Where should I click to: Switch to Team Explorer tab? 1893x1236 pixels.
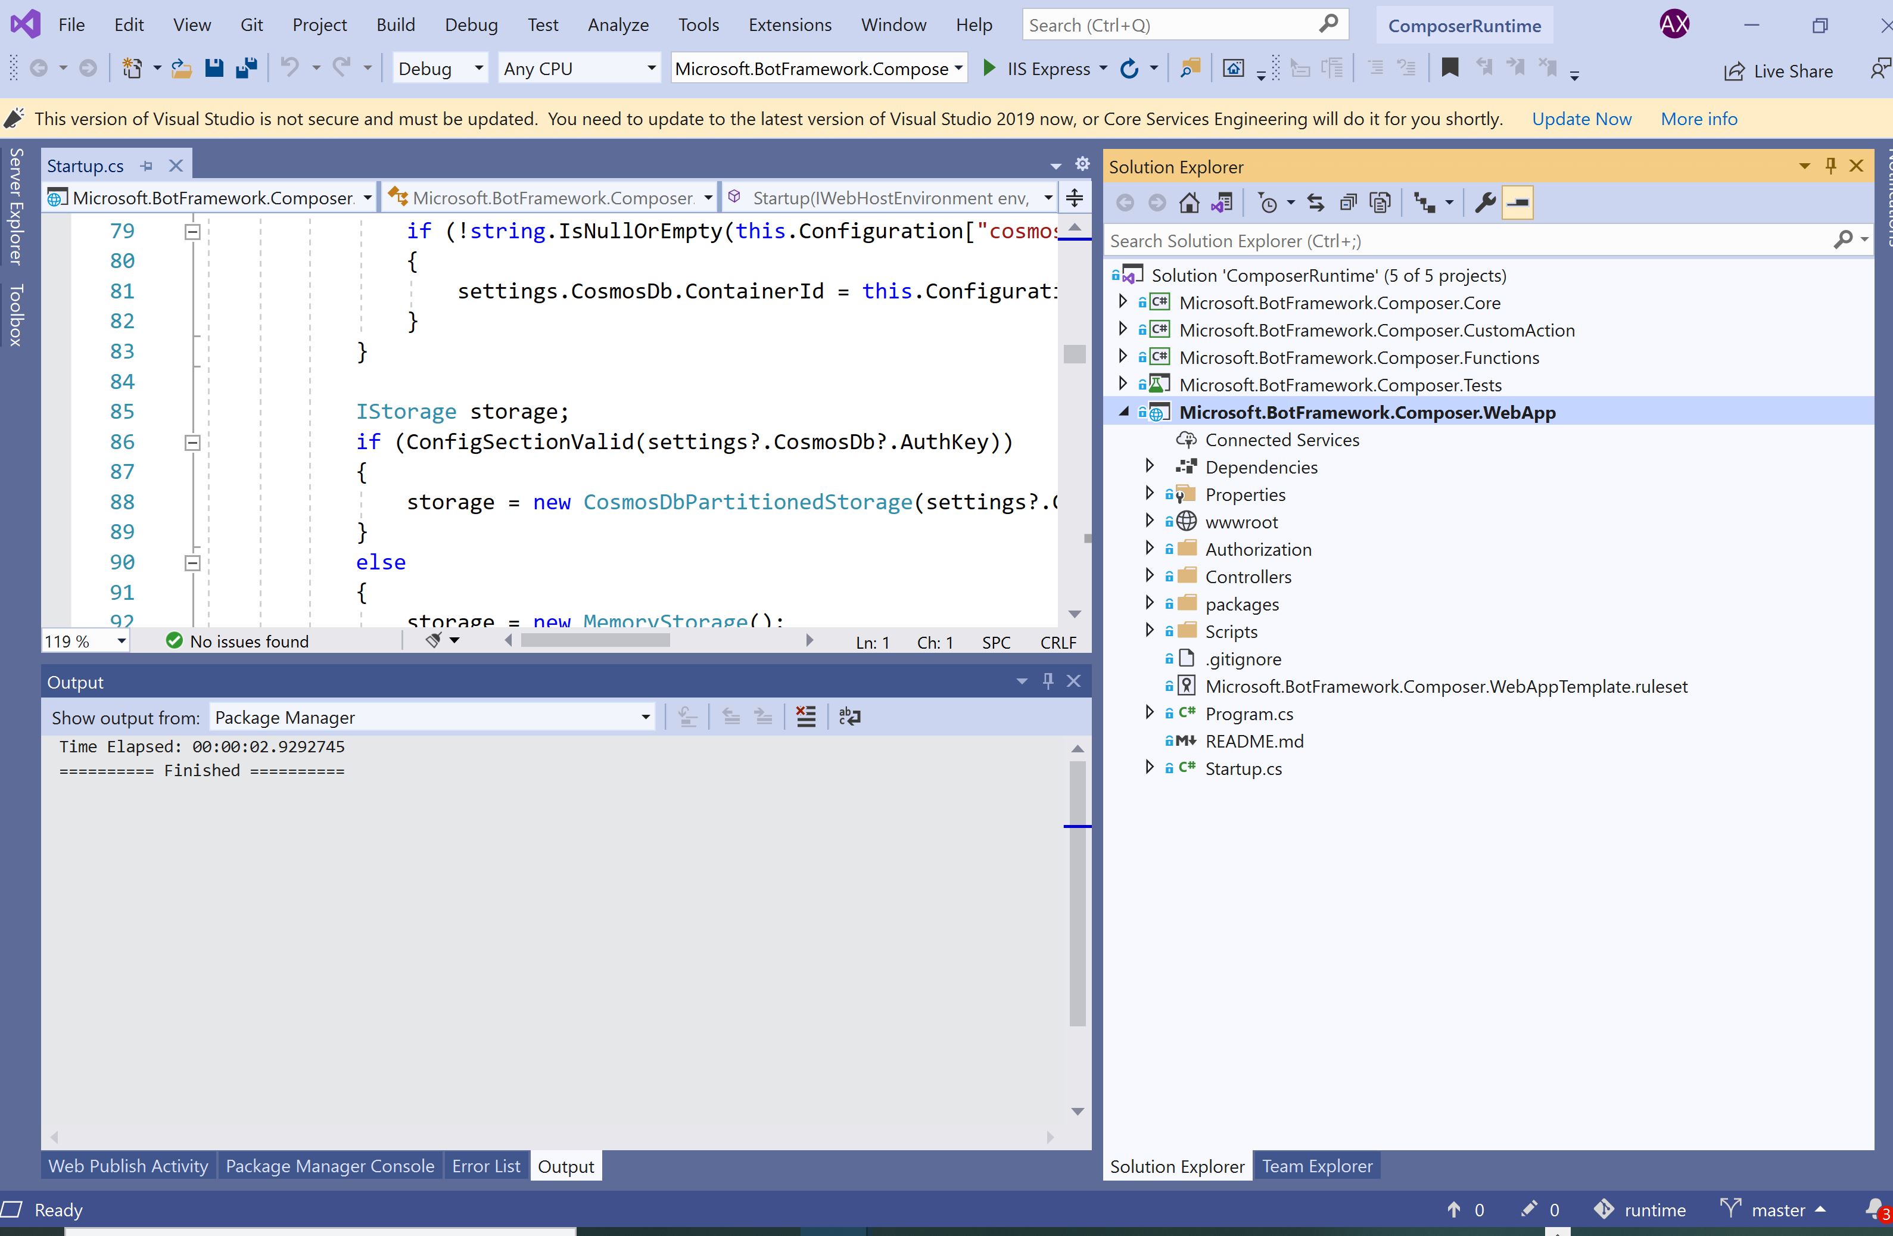[1317, 1166]
